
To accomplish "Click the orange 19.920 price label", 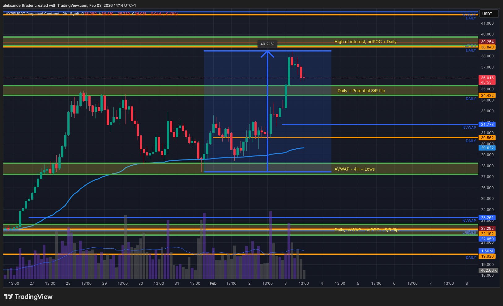I will click(487, 256).
